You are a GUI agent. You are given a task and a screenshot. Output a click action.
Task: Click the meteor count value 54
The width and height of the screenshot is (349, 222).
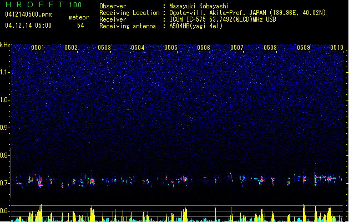(x=80, y=26)
